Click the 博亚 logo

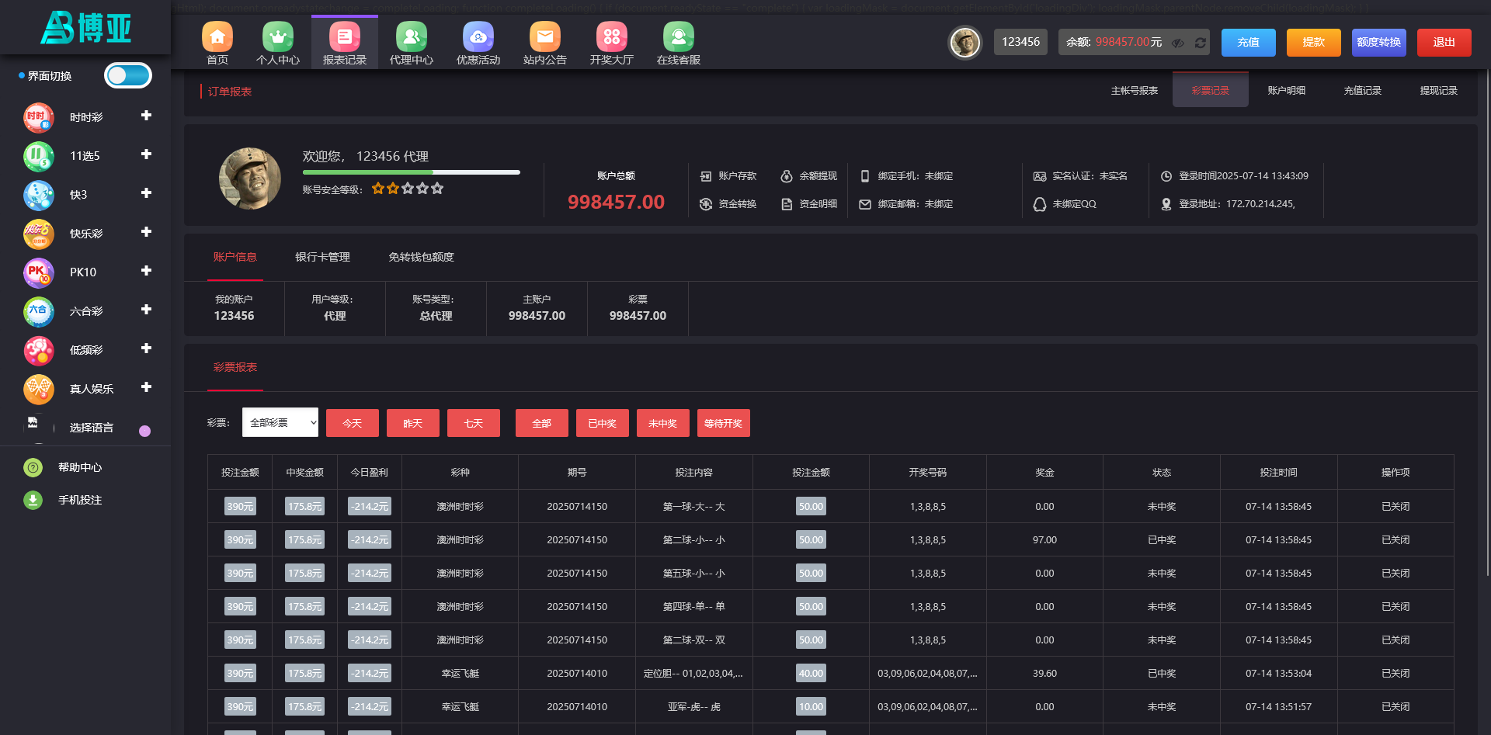click(x=85, y=28)
